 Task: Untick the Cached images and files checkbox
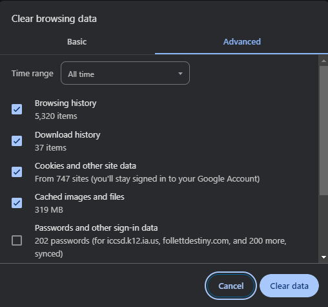click(17, 203)
